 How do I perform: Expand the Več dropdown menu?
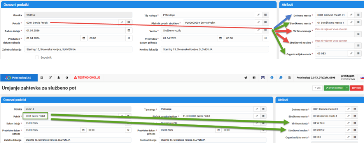pos(317,88)
